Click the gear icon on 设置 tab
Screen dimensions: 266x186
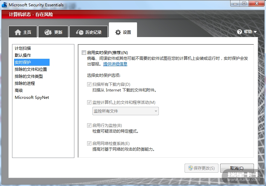(x=118, y=32)
